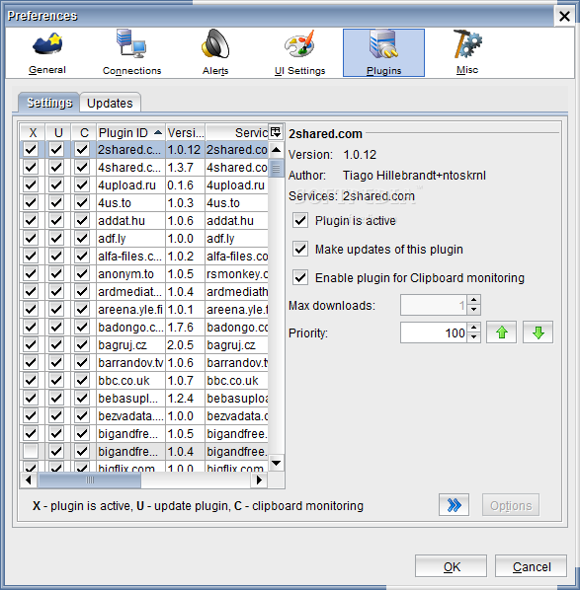Viewport: 580px width, 590px height.
Task: Sort by Services column header
Action: click(x=237, y=132)
